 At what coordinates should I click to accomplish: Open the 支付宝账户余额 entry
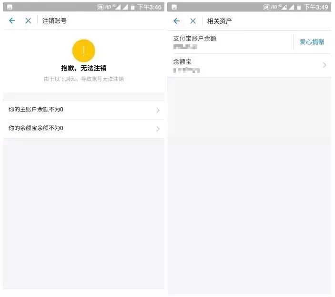(194, 39)
